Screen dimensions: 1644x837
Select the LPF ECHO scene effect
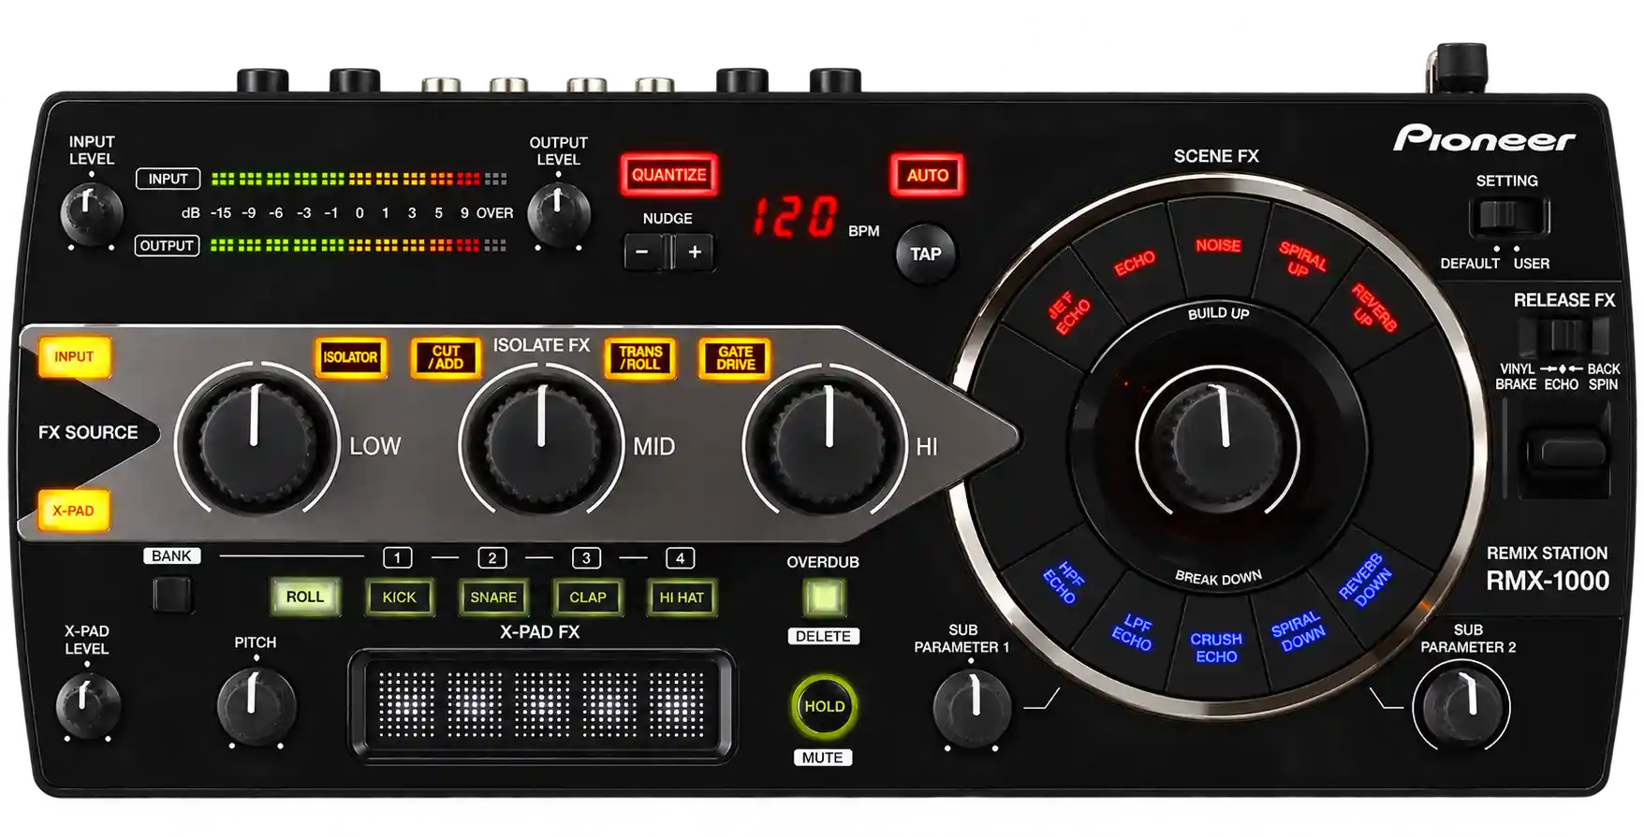(x=1134, y=632)
